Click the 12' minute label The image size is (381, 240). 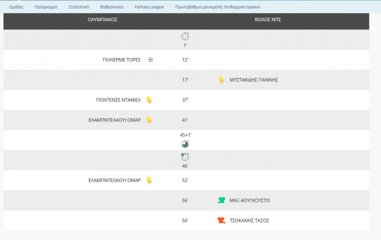tap(185, 60)
